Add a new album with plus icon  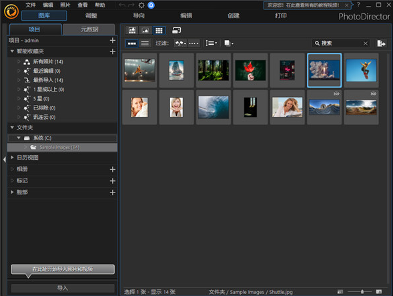[x=113, y=170]
